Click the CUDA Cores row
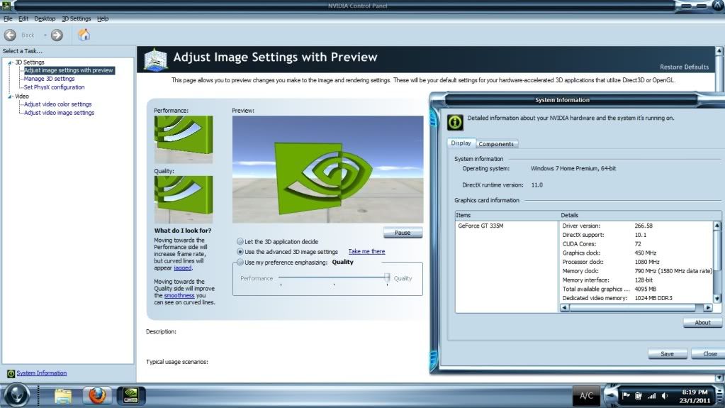This screenshot has height=408, width=725. tap(636, 244)
